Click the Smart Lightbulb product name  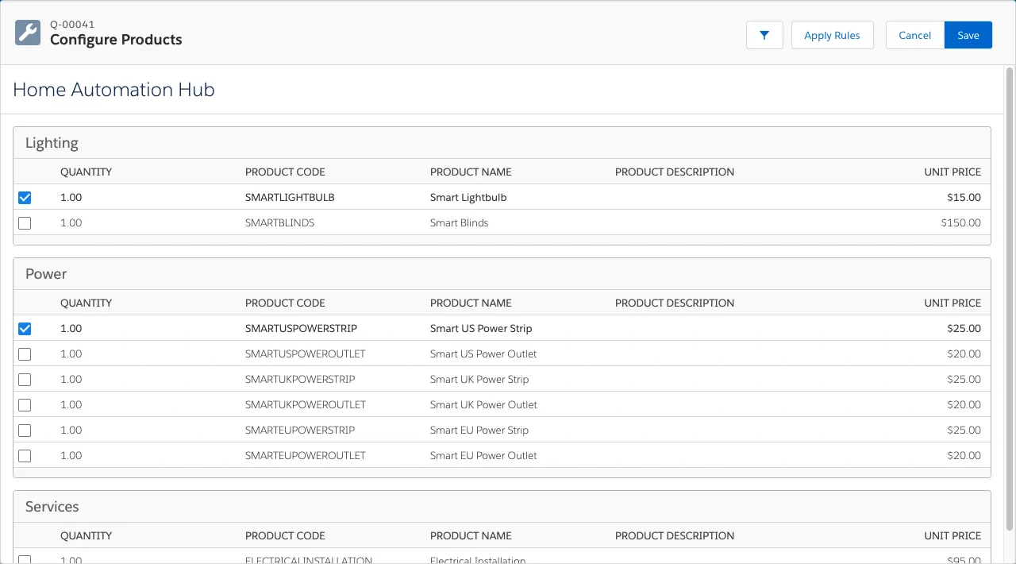pyautogui.click(x=468, y=197)
